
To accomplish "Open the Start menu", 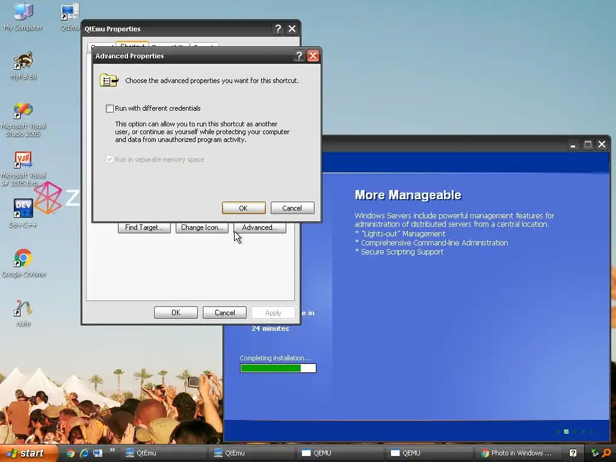I will tap(28, 453).
